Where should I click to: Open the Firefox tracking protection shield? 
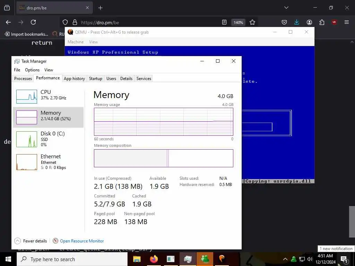point(65,22)
